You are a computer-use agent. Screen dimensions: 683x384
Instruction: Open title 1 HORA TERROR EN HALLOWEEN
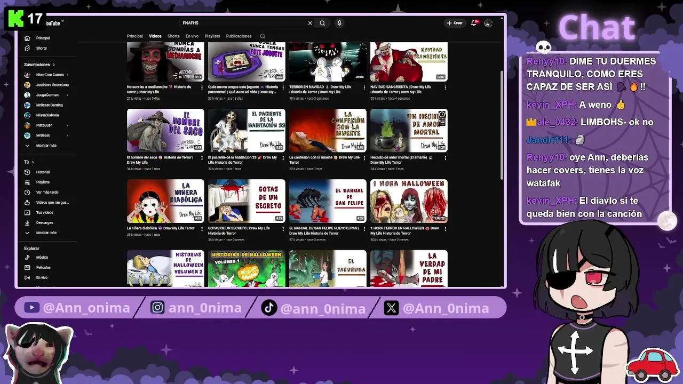pos(404,230)
